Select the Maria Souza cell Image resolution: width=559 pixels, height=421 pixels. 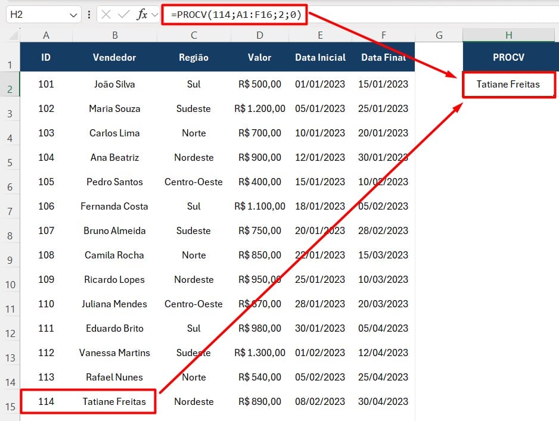pos(114,108)
